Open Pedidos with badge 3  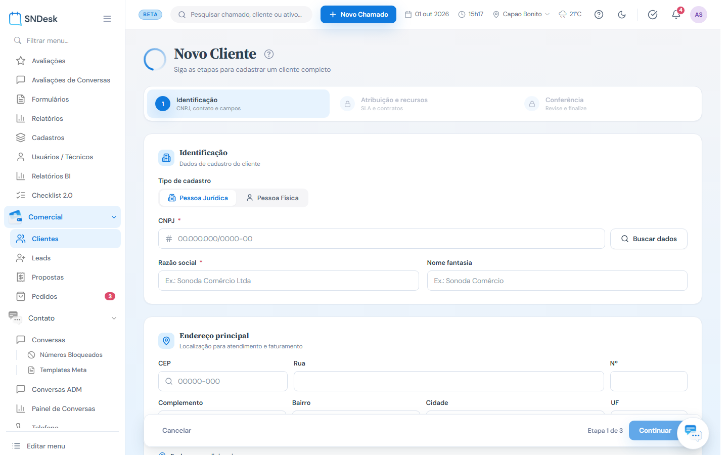pos(65,296)
